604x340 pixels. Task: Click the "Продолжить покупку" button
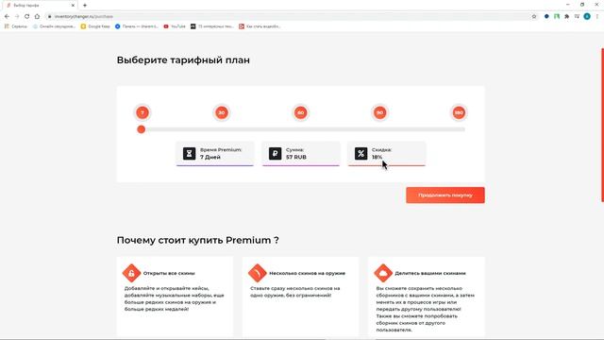(x=445, y=195)
